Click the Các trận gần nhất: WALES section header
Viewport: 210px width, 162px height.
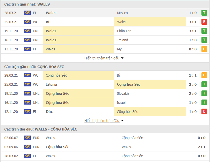coord(27,4)
